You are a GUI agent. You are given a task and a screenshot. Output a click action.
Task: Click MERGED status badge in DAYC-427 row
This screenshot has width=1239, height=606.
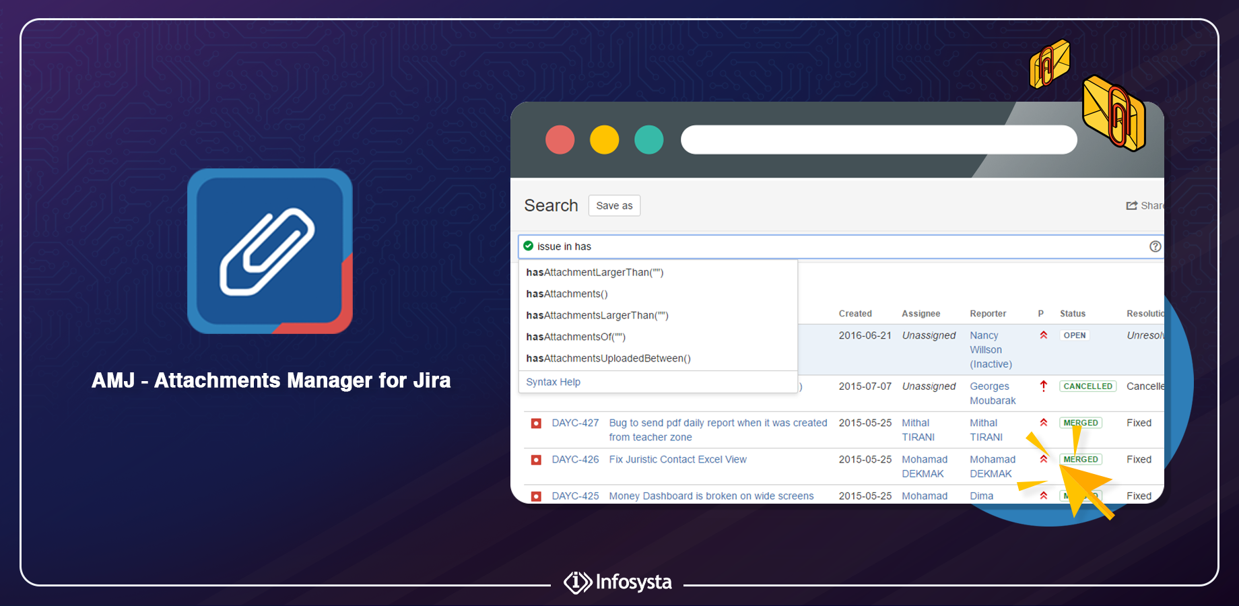tap(1081, 423)
